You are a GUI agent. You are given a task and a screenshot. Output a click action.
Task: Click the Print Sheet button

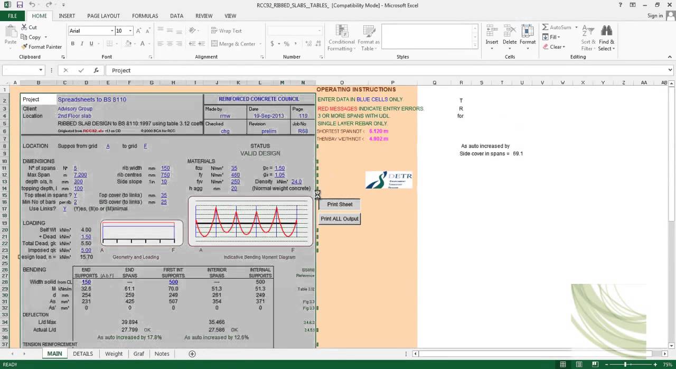[x=340, y=205]
